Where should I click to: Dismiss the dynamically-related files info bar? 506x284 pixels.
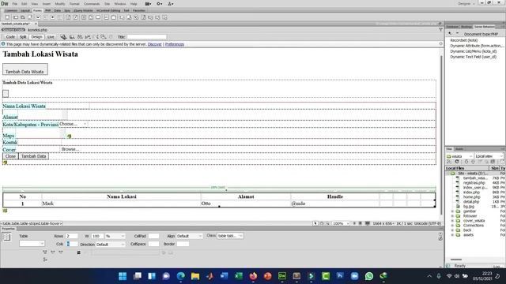(441, 44)
